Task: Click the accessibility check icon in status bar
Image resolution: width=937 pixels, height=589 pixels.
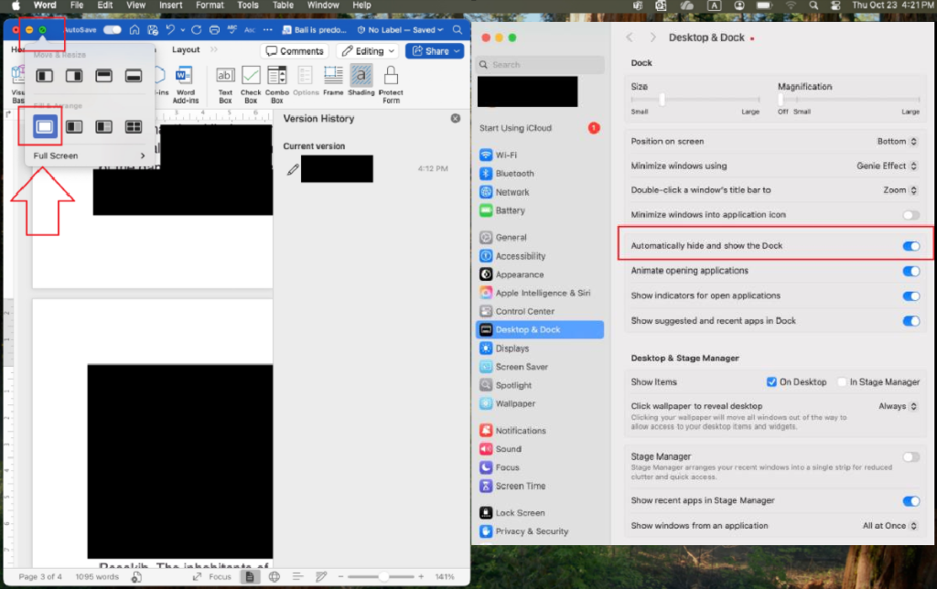Action: (x=137, y=576)
